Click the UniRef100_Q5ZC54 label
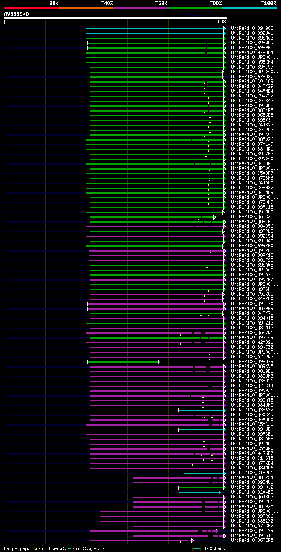The image size is (281, 552). 252,236
